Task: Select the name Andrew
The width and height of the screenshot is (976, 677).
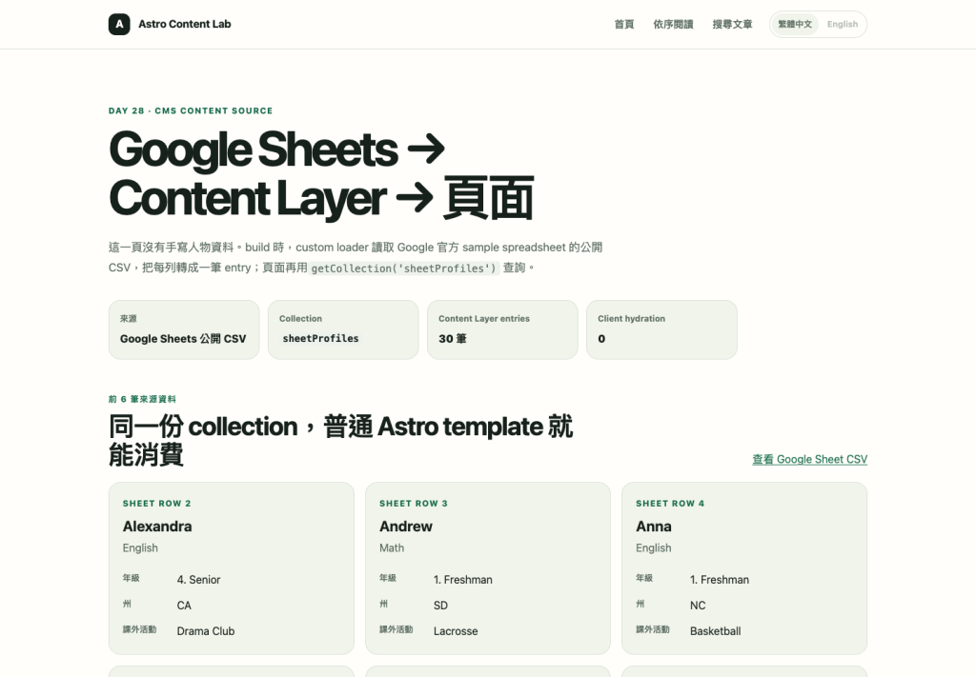Action: click(x=406, y=527)
